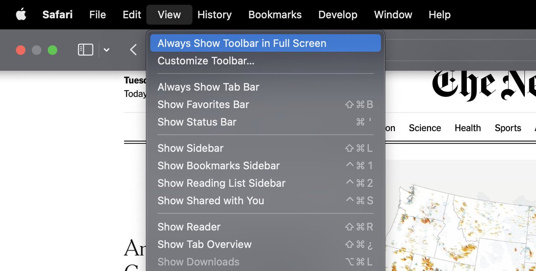Expand the History menu
Image resolution: width=536 pixels, height=271 pixels.
pyautogui.click(x=214, y=14)
